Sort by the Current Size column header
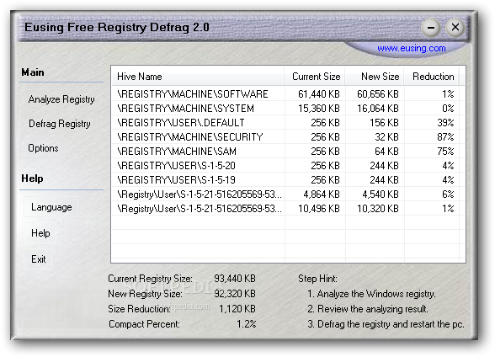This screenshot has width=495, height=357. [x=315, y=77]
